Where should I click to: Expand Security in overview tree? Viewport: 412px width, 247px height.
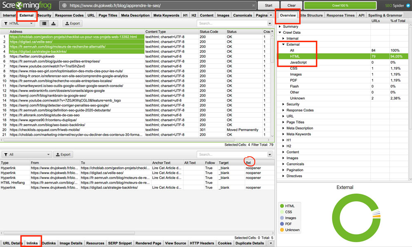(x=283, y=104)
